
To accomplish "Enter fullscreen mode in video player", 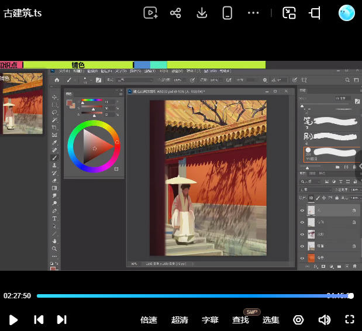I will pos(350,320).
